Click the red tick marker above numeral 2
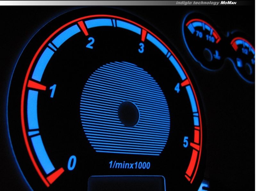256x191 pixels. click(x=83, y=28)
